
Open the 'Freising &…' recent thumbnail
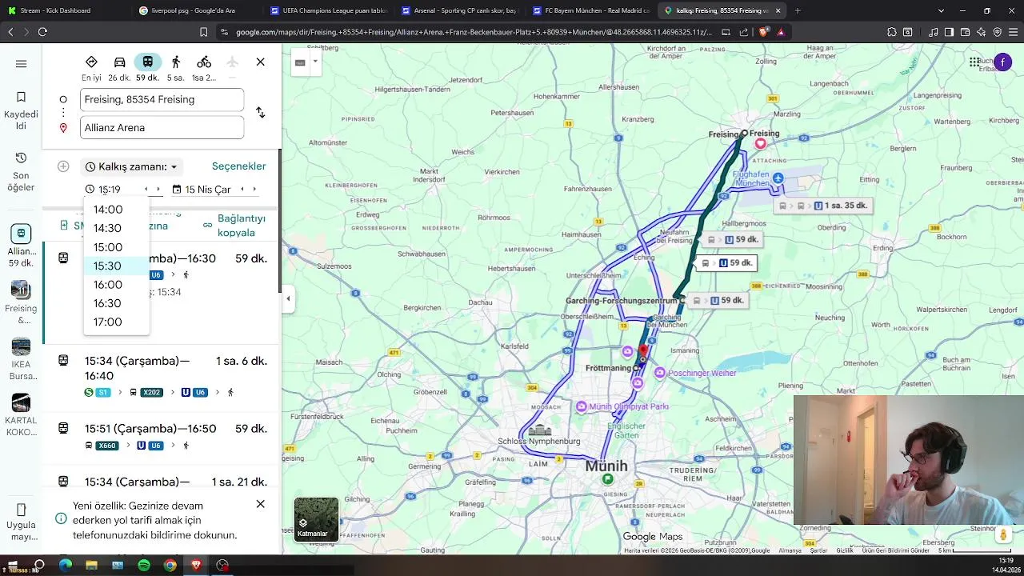coord(21,302)
